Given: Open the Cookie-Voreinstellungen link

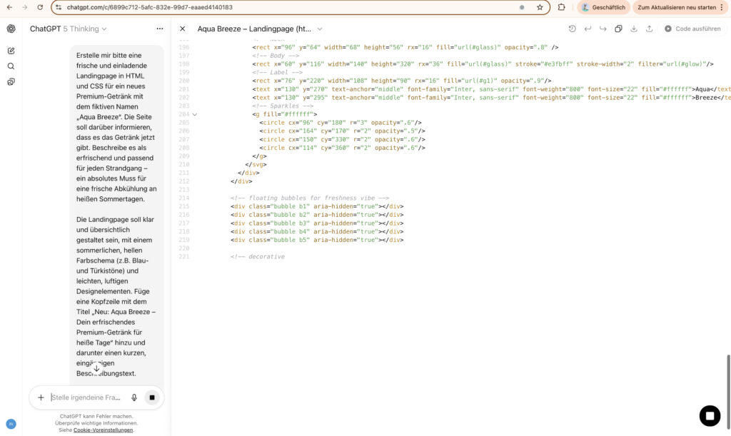Looking at the screenshot, I should coord(103,430).
